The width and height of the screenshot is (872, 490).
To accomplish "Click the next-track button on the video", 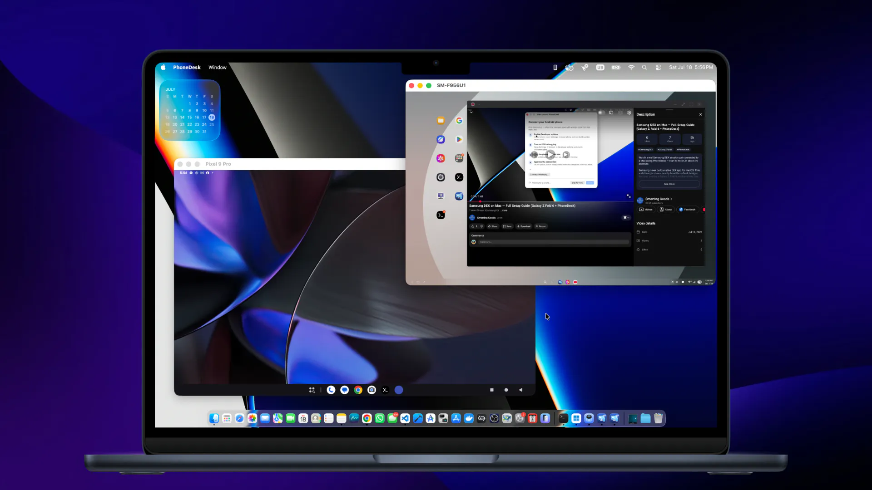I will click(x=566, y=155).
